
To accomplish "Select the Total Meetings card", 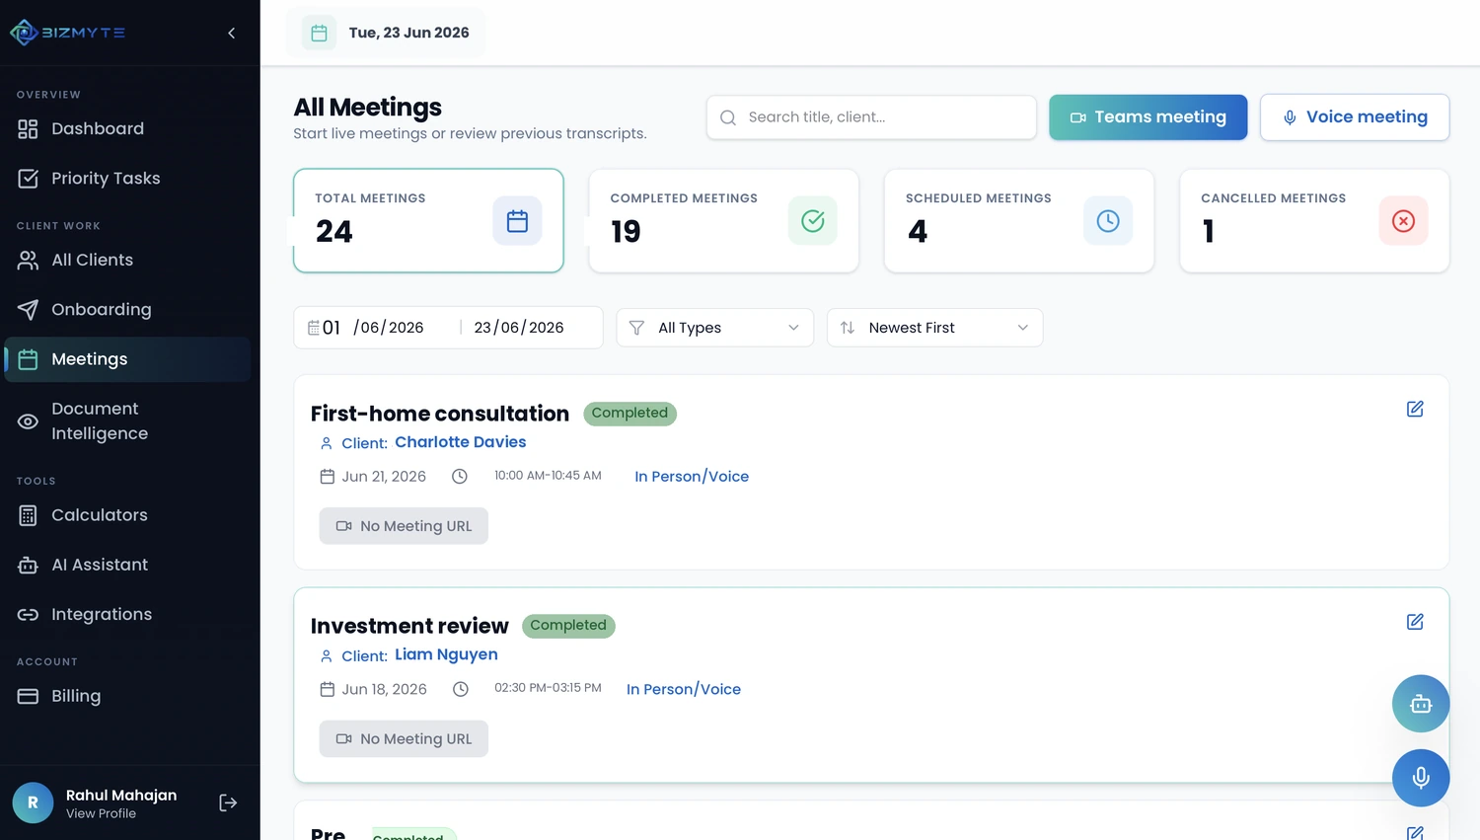I will (428, 220).
